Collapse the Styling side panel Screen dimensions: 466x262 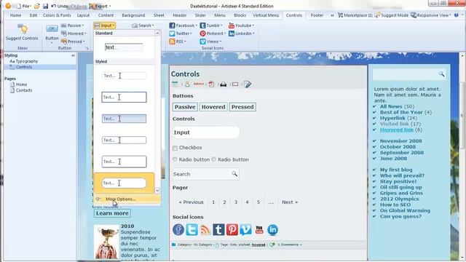pos(73,55)
